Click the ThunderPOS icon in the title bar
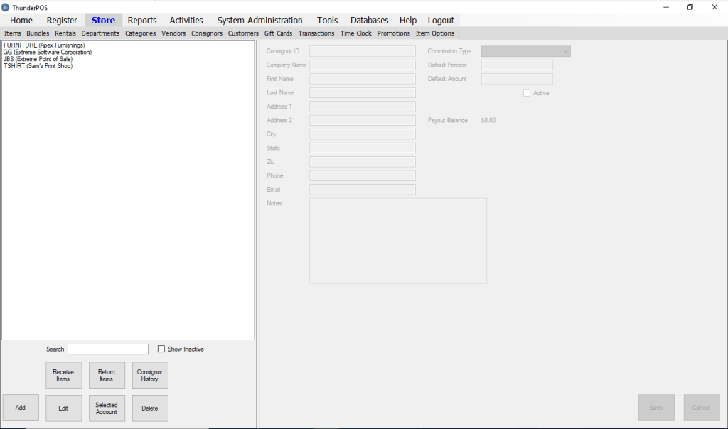This screenshot has width=728, height=429. [x=6, y=7]
